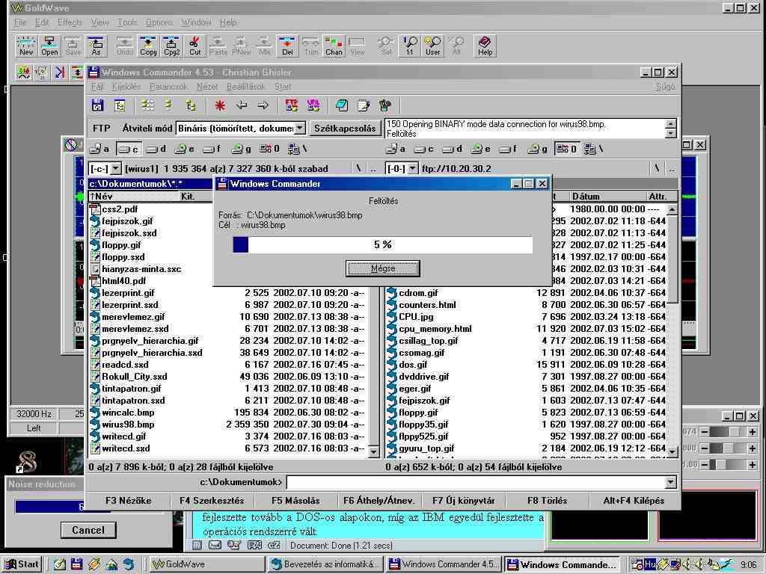Click the back arrow icon in Commander toolbar
766x574 pixels.
coord(241,105)
